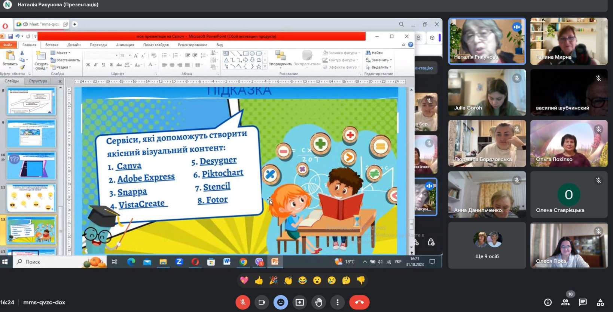Send the thinking face reaction

pyautogui.click(x=346, y=280)
